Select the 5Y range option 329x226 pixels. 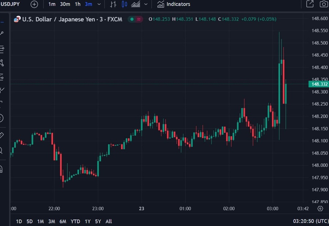[98, 221]
